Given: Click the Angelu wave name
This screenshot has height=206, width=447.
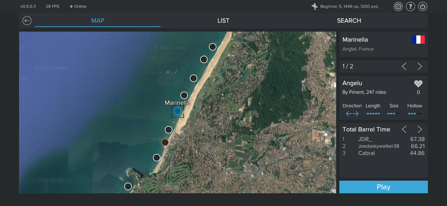Looking at the screenshot, I should coord(352,83).
